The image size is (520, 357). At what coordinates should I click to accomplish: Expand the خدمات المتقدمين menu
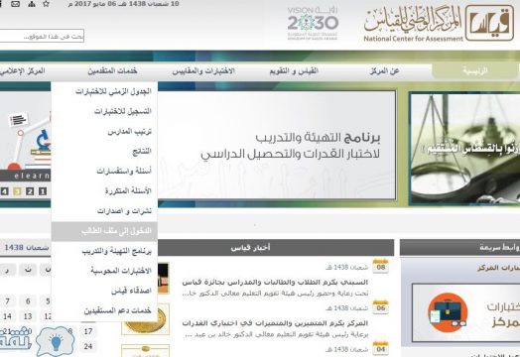[x=112, y=70]
